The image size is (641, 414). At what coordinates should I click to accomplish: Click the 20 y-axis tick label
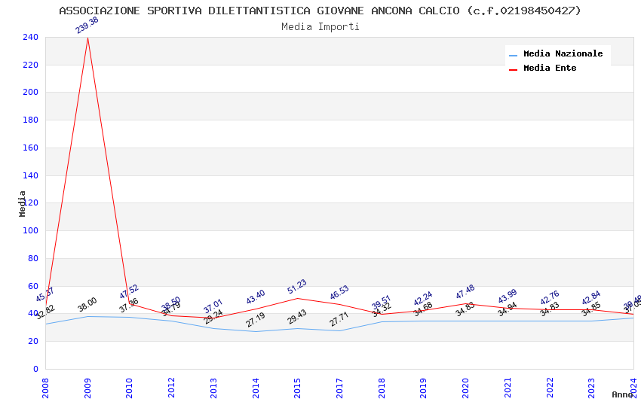[33, 341]
